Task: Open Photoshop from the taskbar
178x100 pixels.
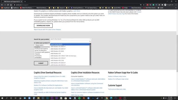Action: (48, 98)
